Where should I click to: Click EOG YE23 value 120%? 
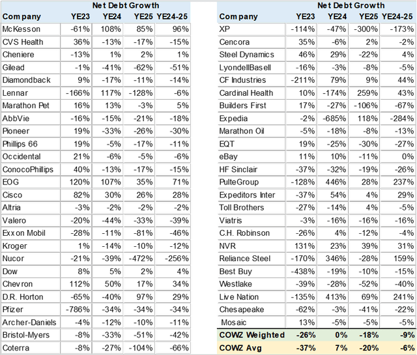pyautogui.click(x=79, y=182)
